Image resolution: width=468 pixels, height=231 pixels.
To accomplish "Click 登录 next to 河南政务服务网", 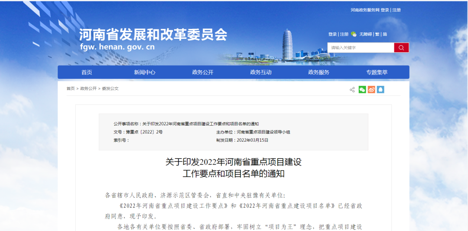I will (385, 10).
